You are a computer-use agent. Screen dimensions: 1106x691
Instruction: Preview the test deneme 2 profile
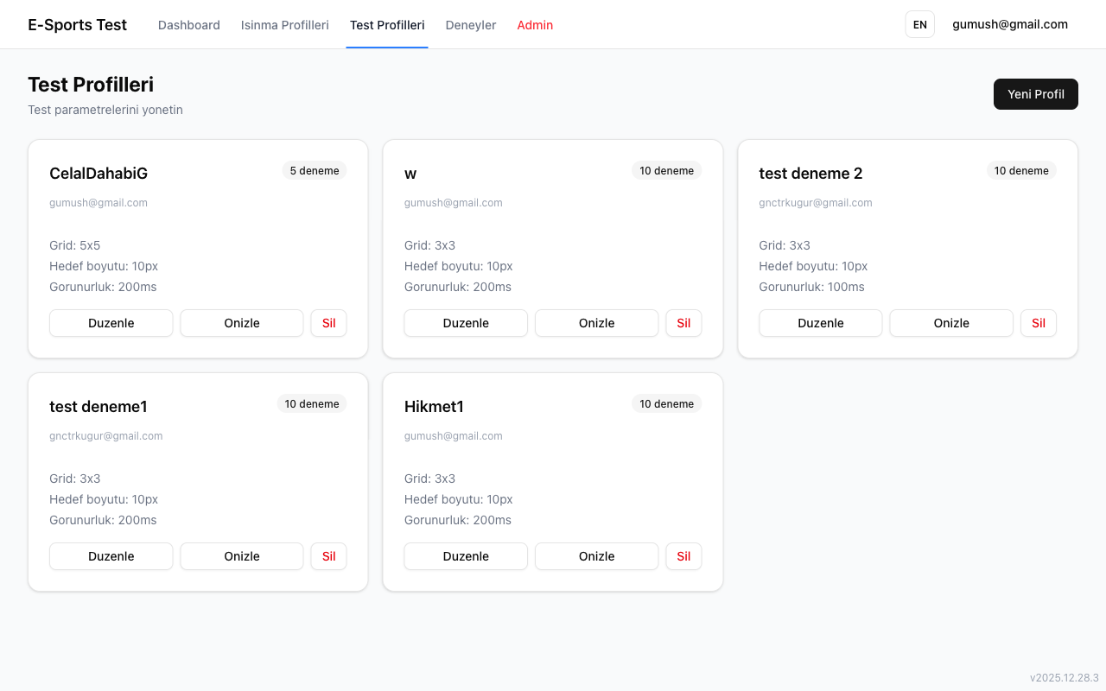(950, 323)
